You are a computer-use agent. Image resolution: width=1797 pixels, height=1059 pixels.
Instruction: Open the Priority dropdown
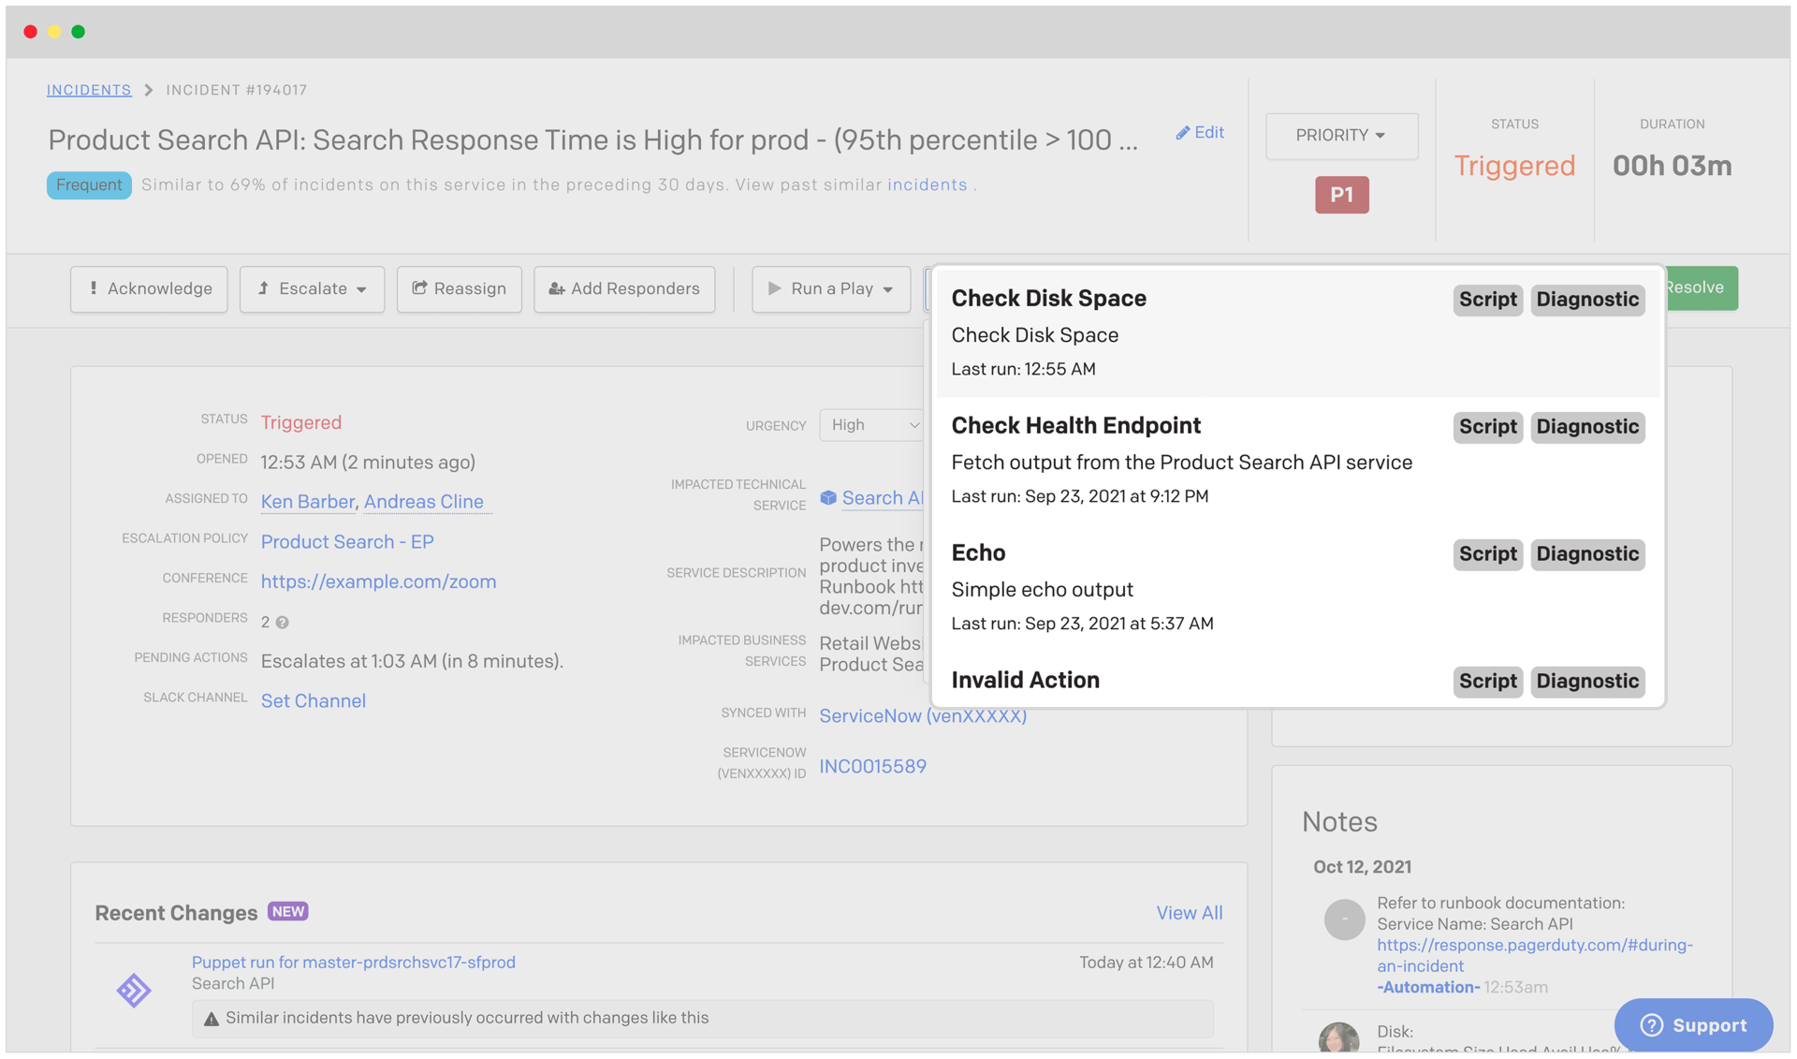click(1340, 136)
